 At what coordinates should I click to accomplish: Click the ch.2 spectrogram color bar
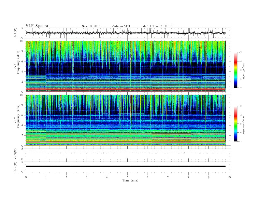click(x=236, y=124)
